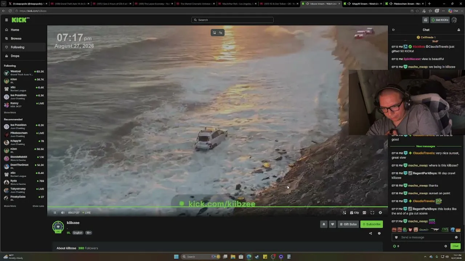Send message with green Chat button

tap(456, 246)
